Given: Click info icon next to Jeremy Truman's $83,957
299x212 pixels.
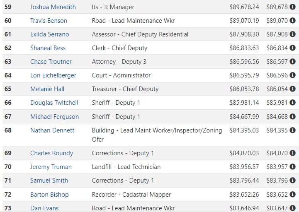Looking at the screenshot, I should click(292, 167).
